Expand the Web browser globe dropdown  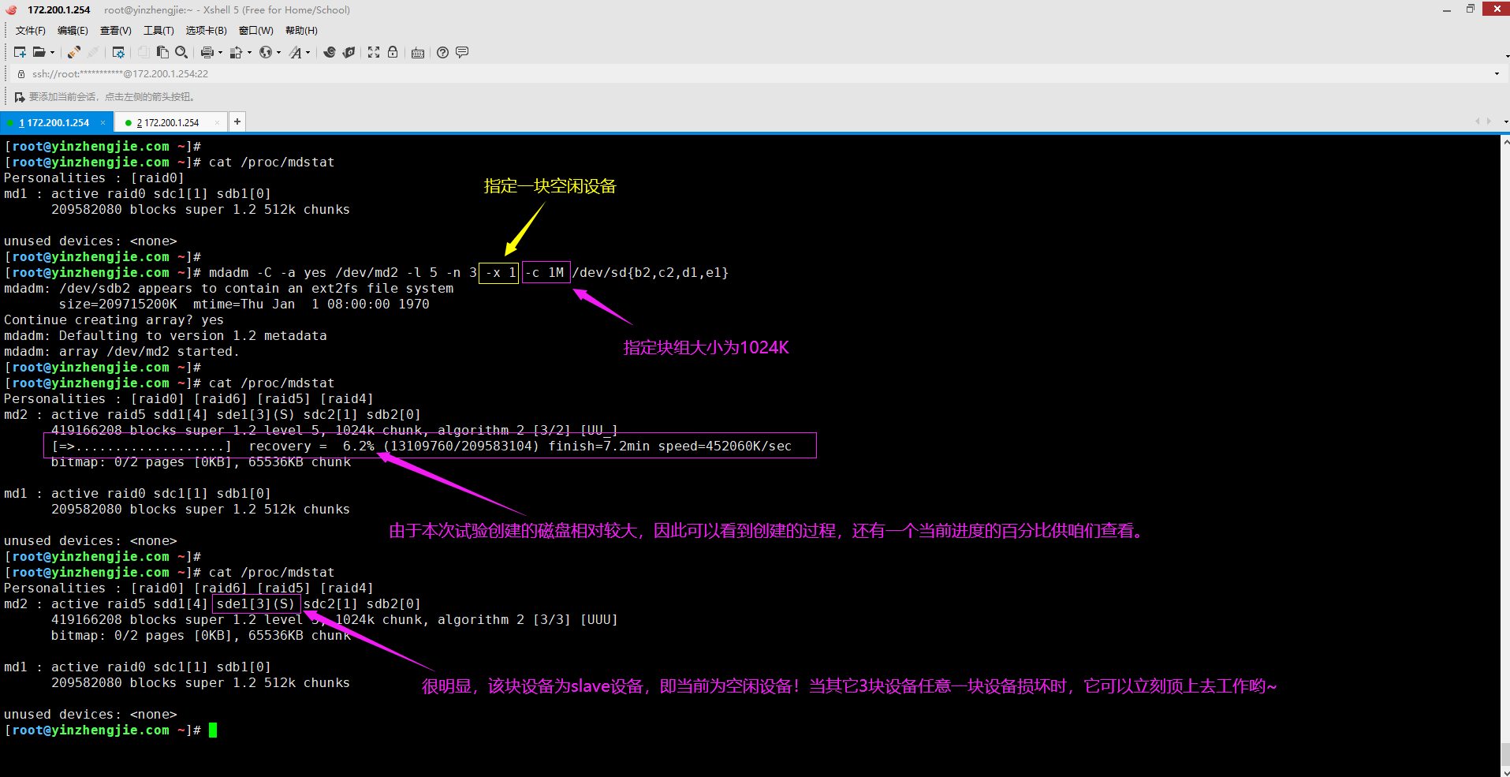pos(278,52)
